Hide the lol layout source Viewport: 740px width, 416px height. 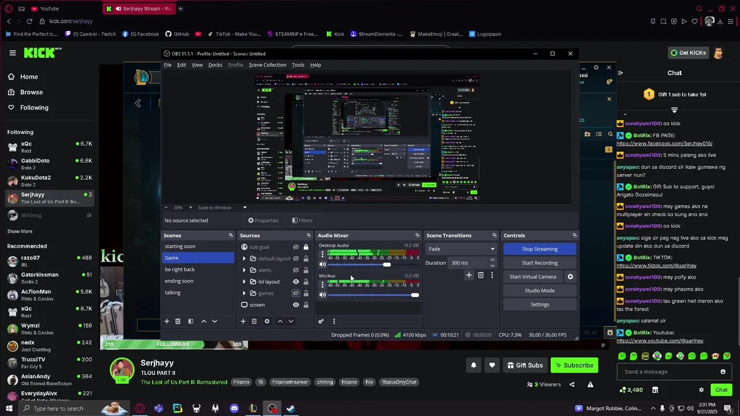click(295, 282)
